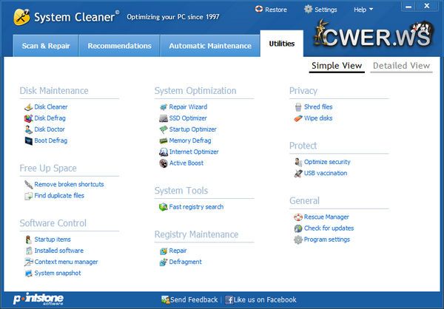
Task: Click the Memory Defrag icon
Action: point(163,140)
